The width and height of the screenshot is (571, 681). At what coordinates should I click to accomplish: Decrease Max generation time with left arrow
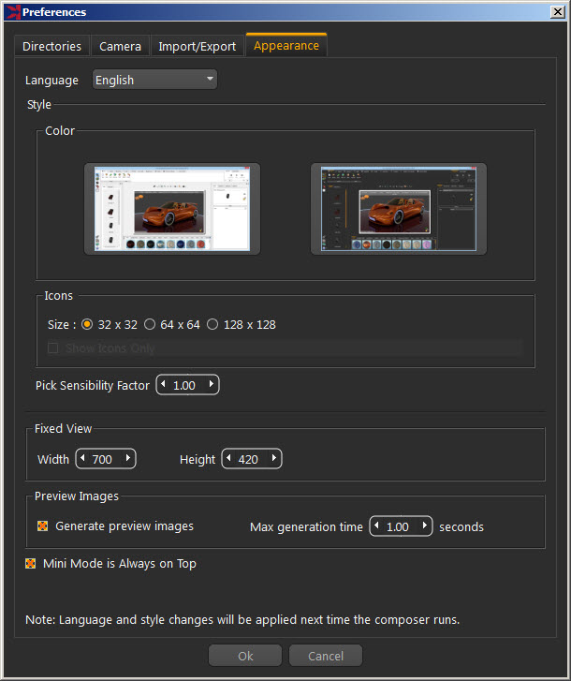pos(376,526)
